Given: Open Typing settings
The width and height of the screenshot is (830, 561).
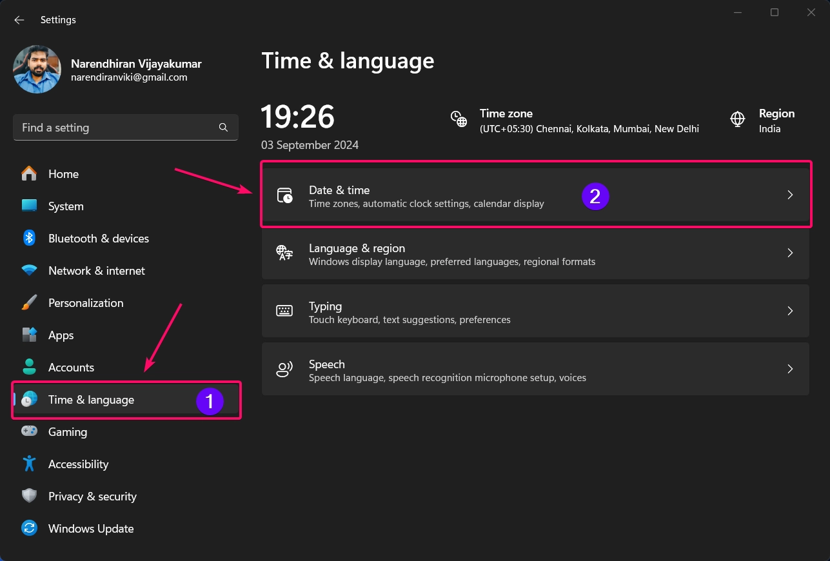Looking at the screenshot, I should [535, 311].
